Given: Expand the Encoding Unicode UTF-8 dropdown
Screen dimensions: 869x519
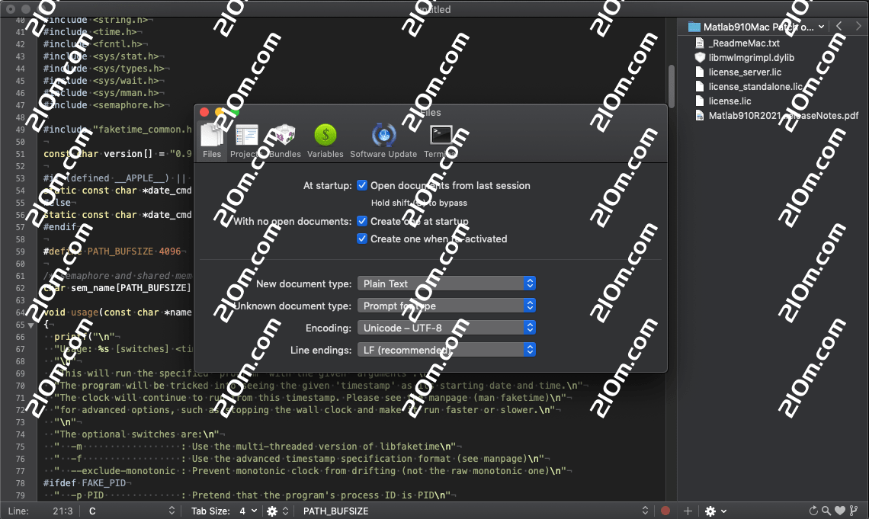Looking at the screenshot, I should coord(447,328).
